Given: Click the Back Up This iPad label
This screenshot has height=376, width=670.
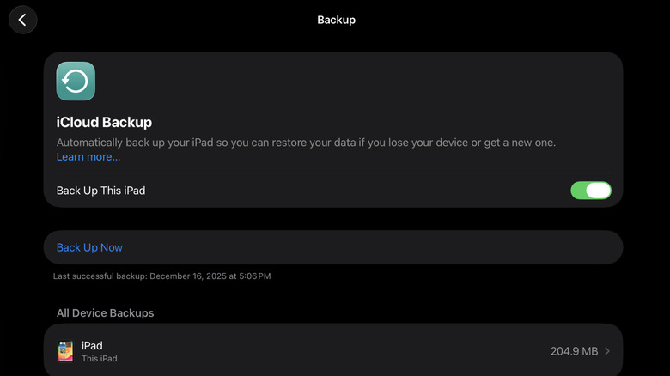Looking at the screenshot, I should coord(100,191).
